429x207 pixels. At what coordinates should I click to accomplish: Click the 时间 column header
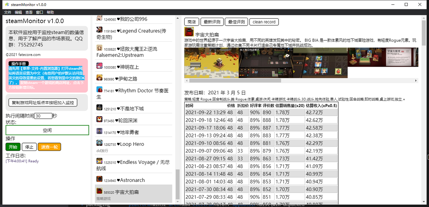(x=206, y=105)
